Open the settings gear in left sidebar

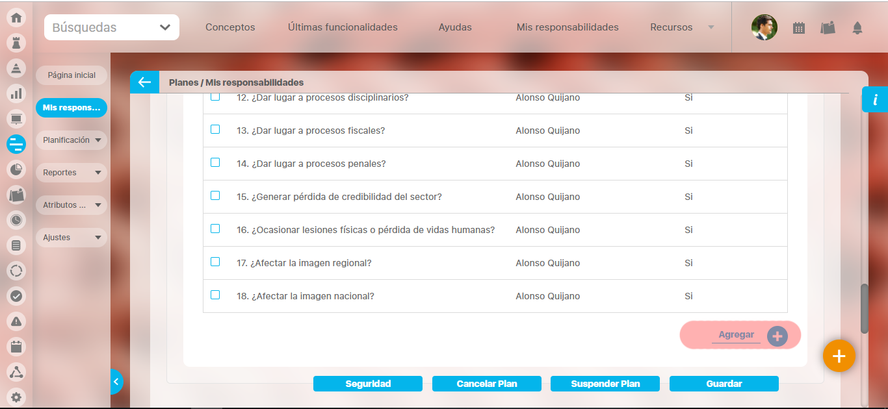(x=16, y=397)
